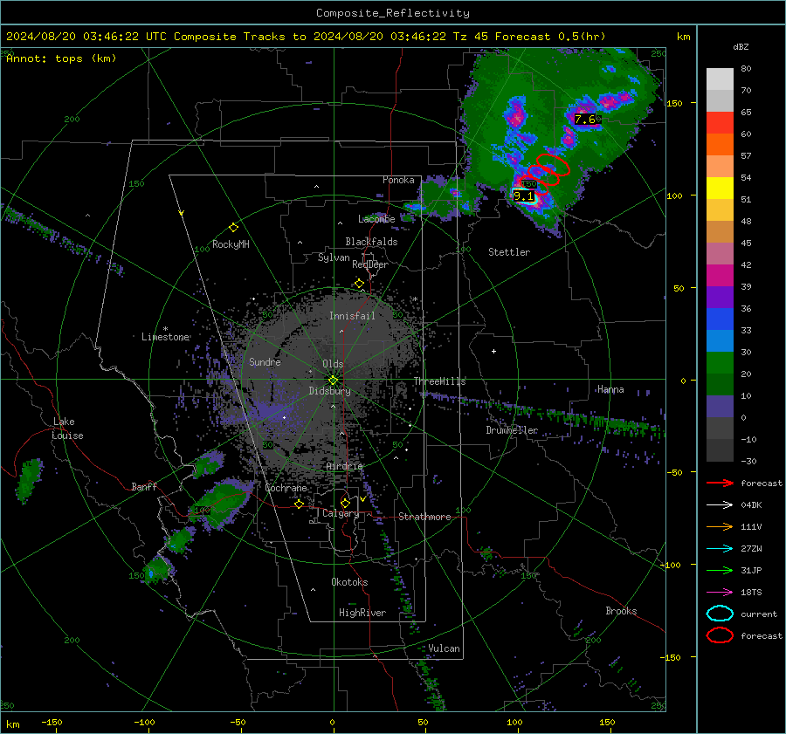Pick the light gray 80 dBZ swatch
Viewport: 786px width, 734px height.
click(720, 79)
